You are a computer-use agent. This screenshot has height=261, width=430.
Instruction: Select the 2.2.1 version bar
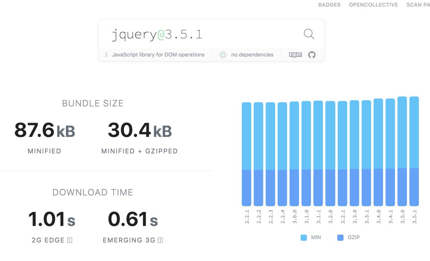coord(247,154)
